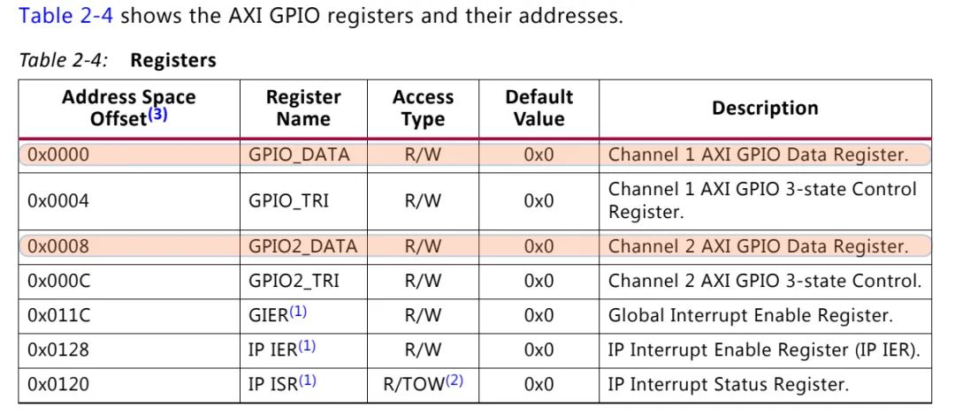Open footnote (2) link beside R/TOW
This screenshot has width=955, height=414.
pyautogui.click(x=455, y=380)
